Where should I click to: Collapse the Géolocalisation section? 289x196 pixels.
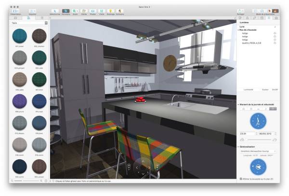(x=238, y=146)
